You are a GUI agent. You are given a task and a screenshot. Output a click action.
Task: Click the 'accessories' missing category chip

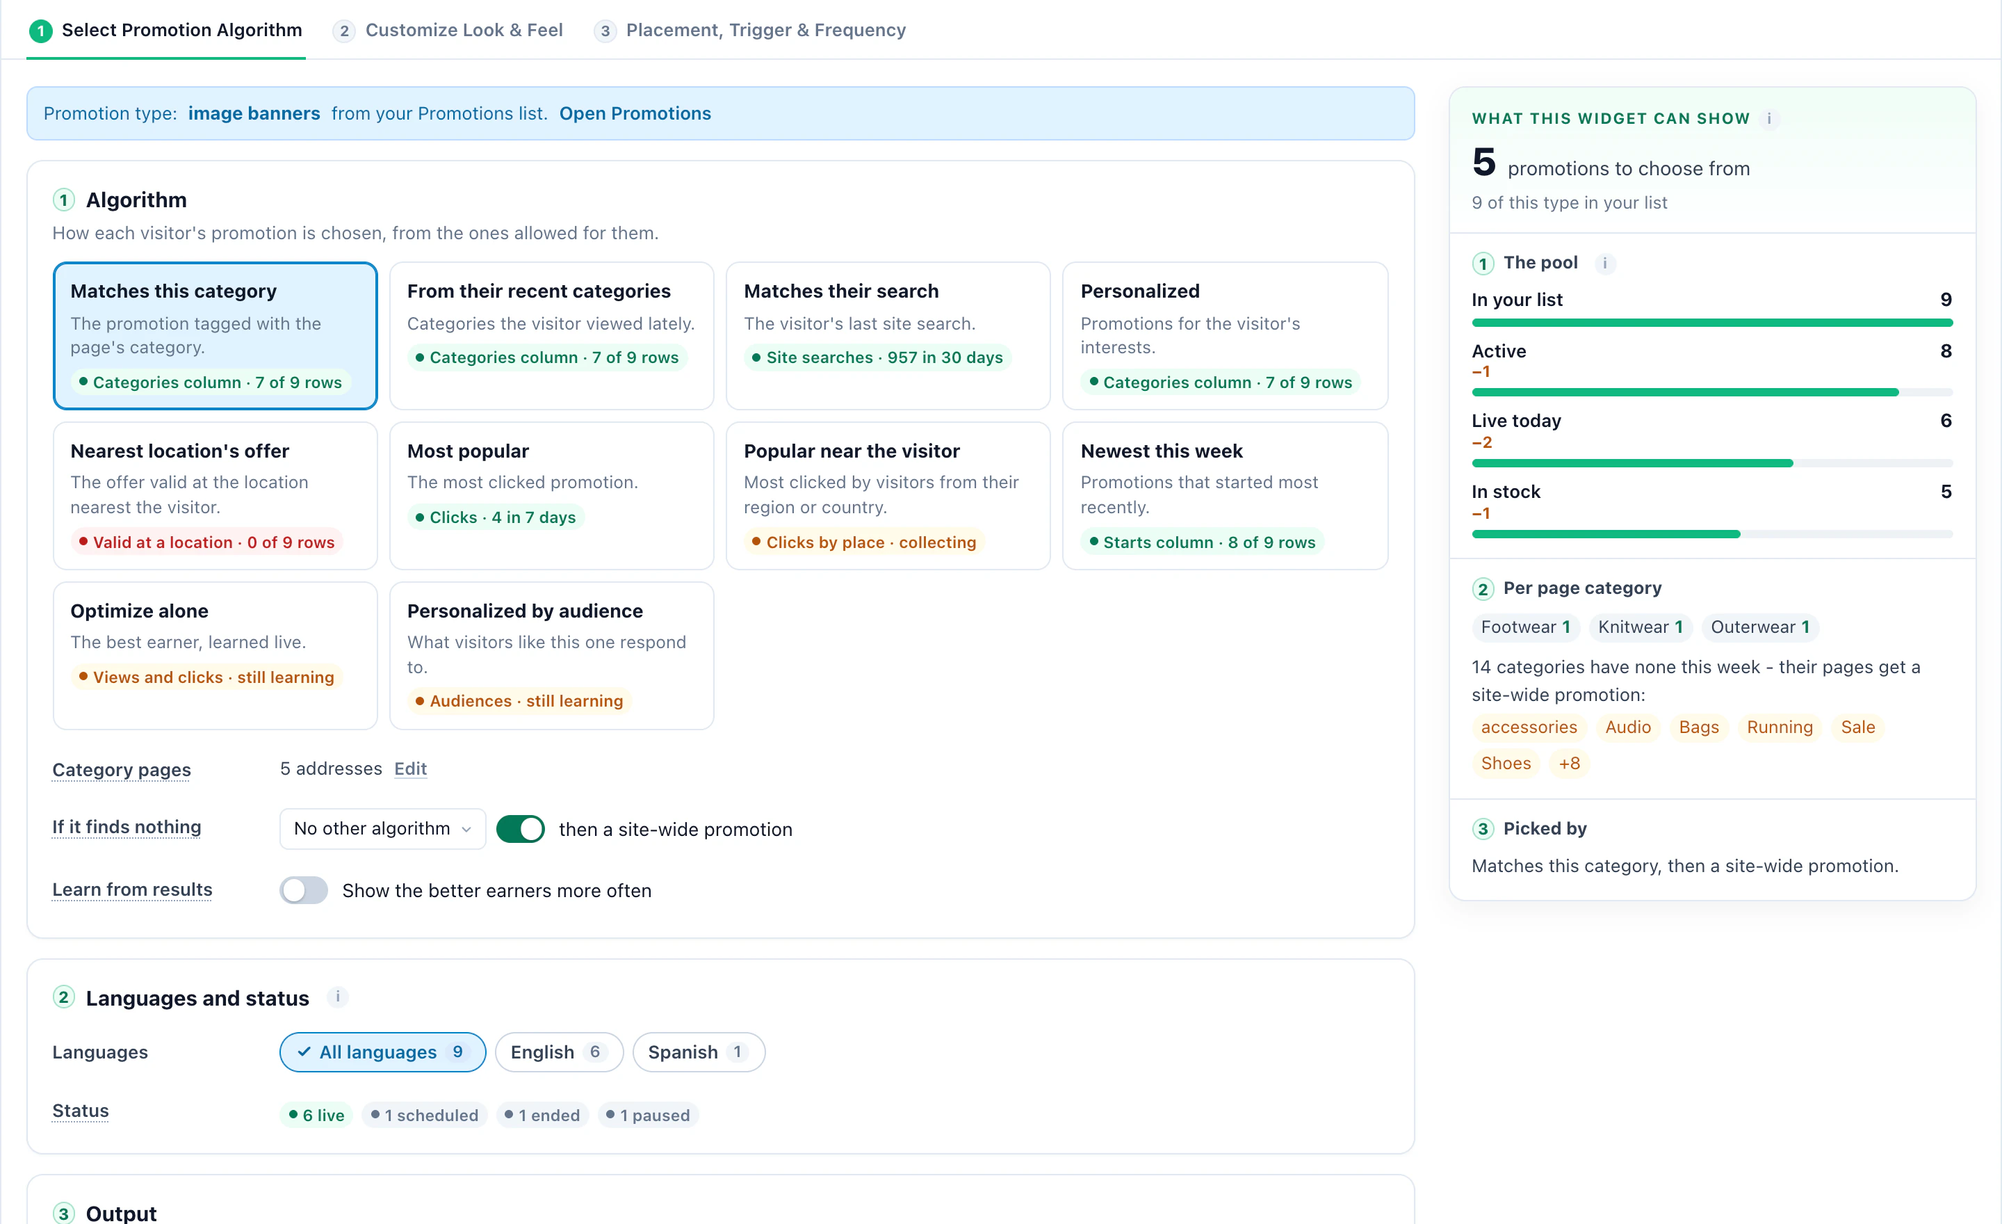click(1529, 727)
